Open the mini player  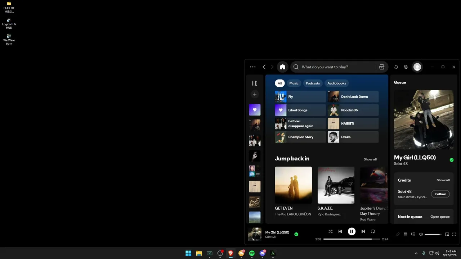click(x=447, y=234)
